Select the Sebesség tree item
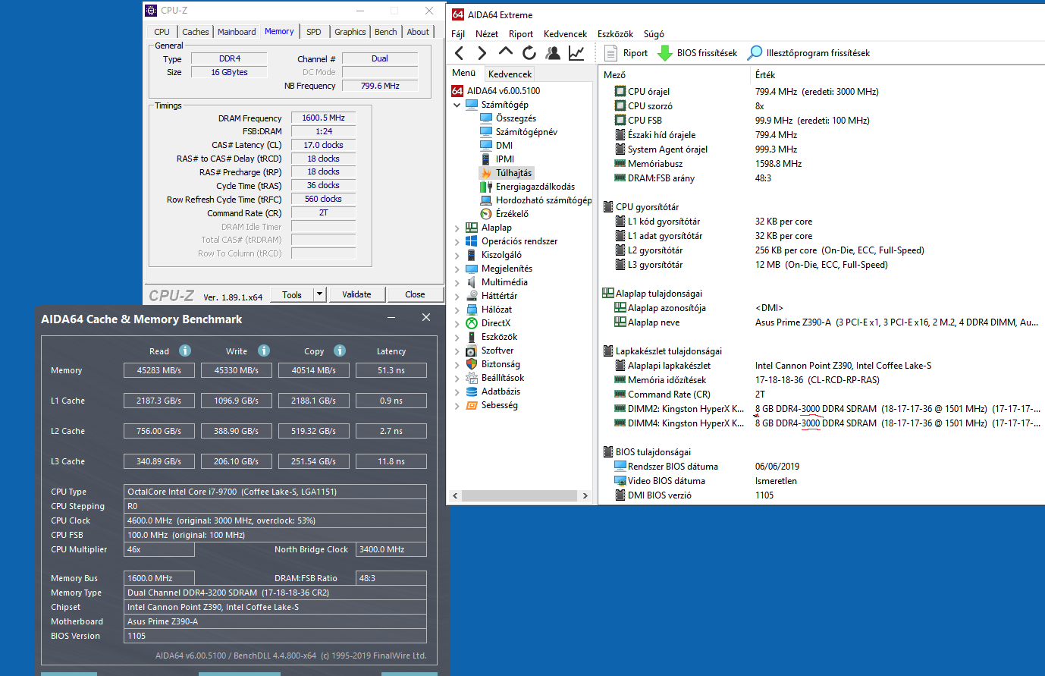 (500, 405)
